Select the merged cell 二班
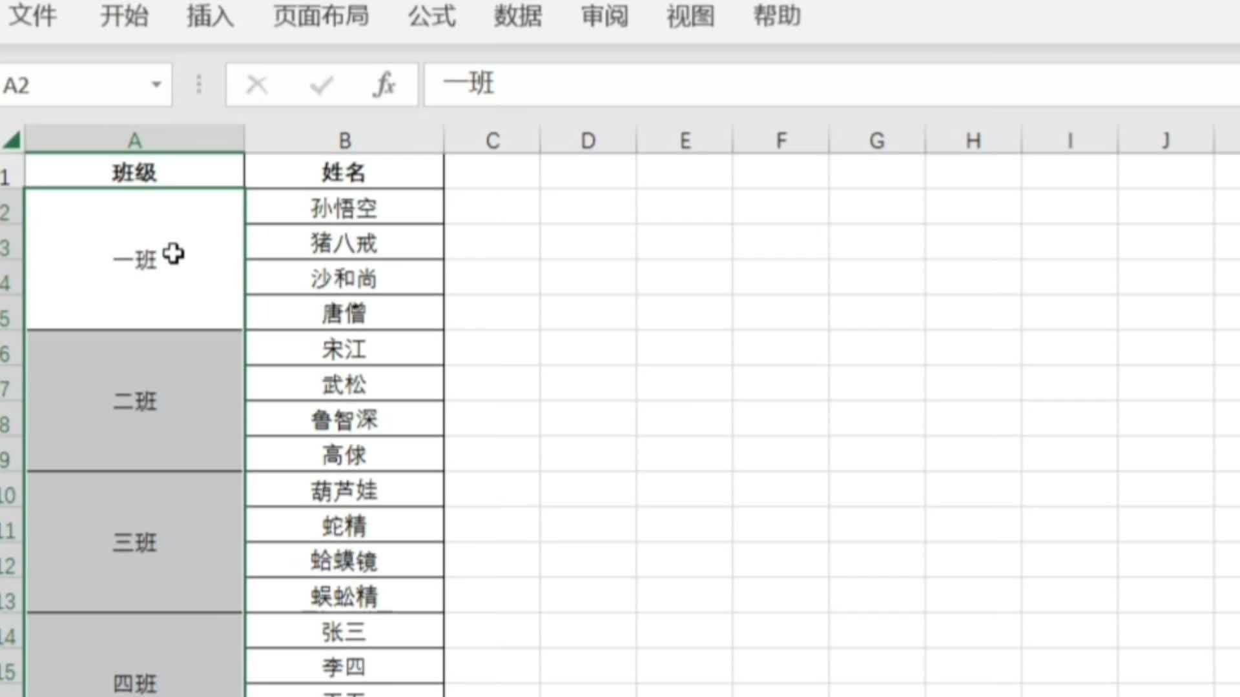This screenshot has height=697, width=1240. [134, 401]
